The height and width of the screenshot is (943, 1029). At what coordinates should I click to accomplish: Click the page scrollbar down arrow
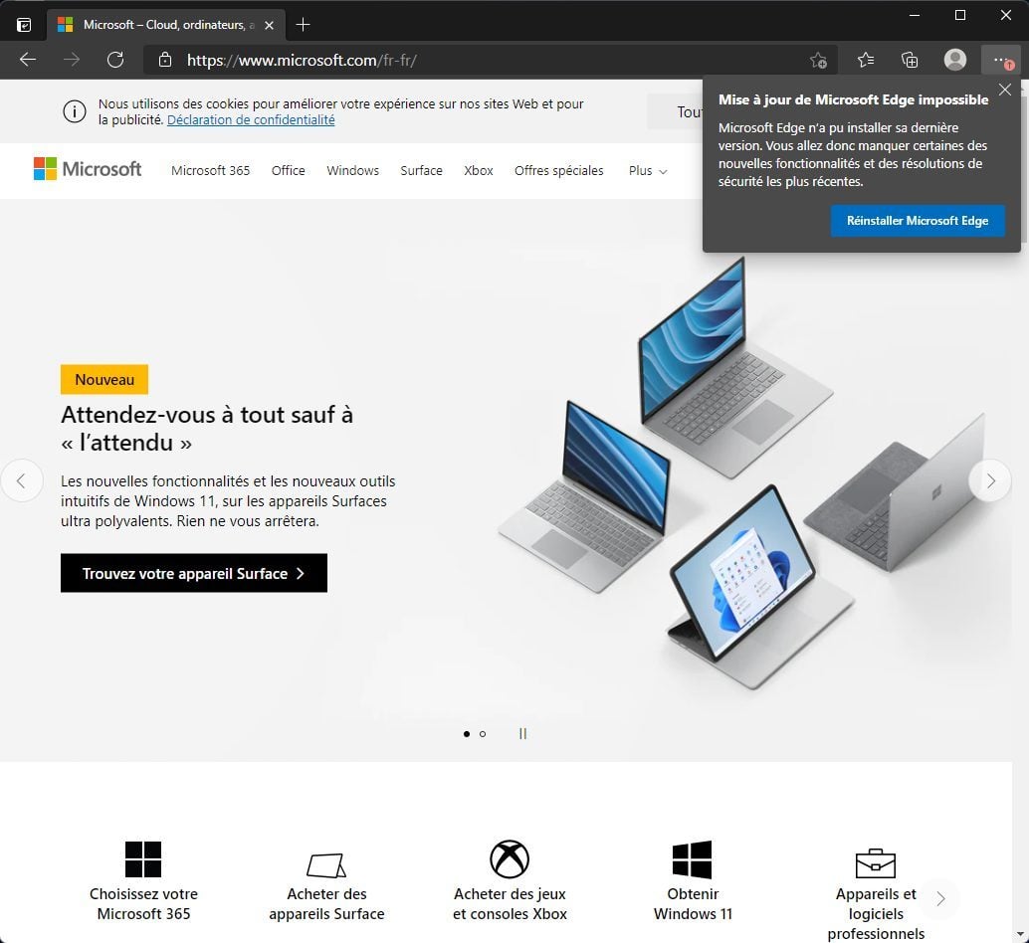pos(1020,934)
